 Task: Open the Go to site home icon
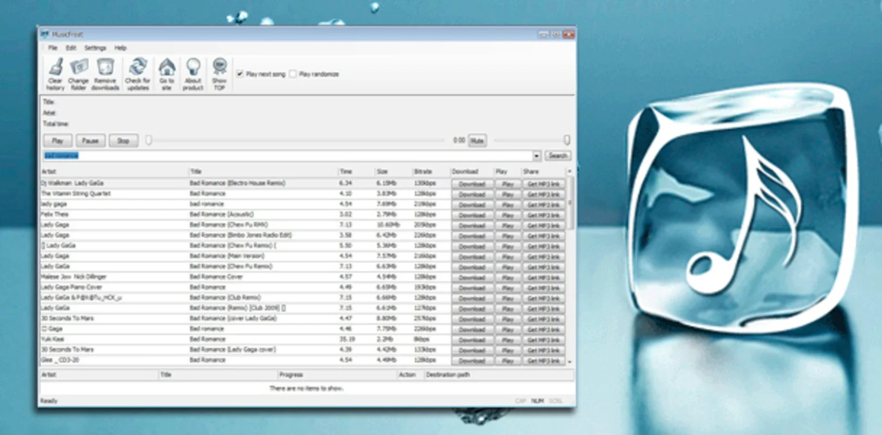tap(166, 68)
